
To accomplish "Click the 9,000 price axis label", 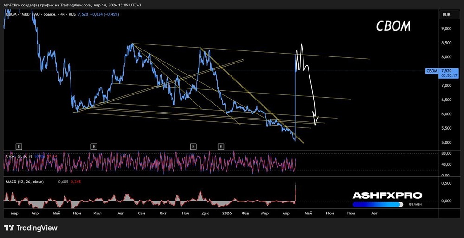I will coord(446,29).
